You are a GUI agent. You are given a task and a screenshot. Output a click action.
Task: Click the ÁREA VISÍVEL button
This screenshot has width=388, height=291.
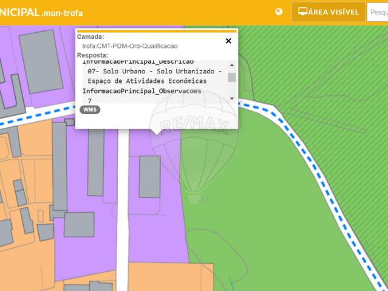click(x=328, y=12)
